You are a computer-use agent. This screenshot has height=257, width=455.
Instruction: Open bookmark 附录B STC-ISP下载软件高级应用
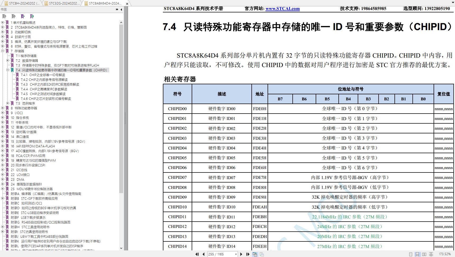point(34,198)
